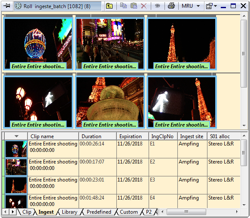Click the thumbnail pane vertical scrollbar thumb
This screenshot has height=218, width=250.
point(244,54)
